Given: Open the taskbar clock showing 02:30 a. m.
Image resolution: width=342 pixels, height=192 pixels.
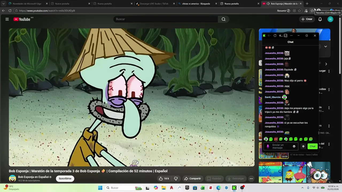Looking at the screenshot, I should (x=333, y=188).
